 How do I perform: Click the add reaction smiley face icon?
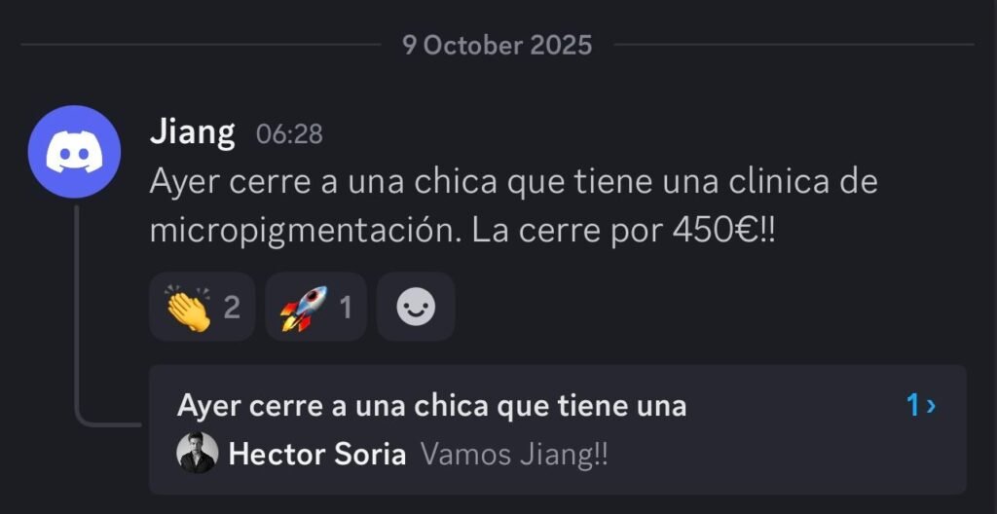tap(416, 308)
